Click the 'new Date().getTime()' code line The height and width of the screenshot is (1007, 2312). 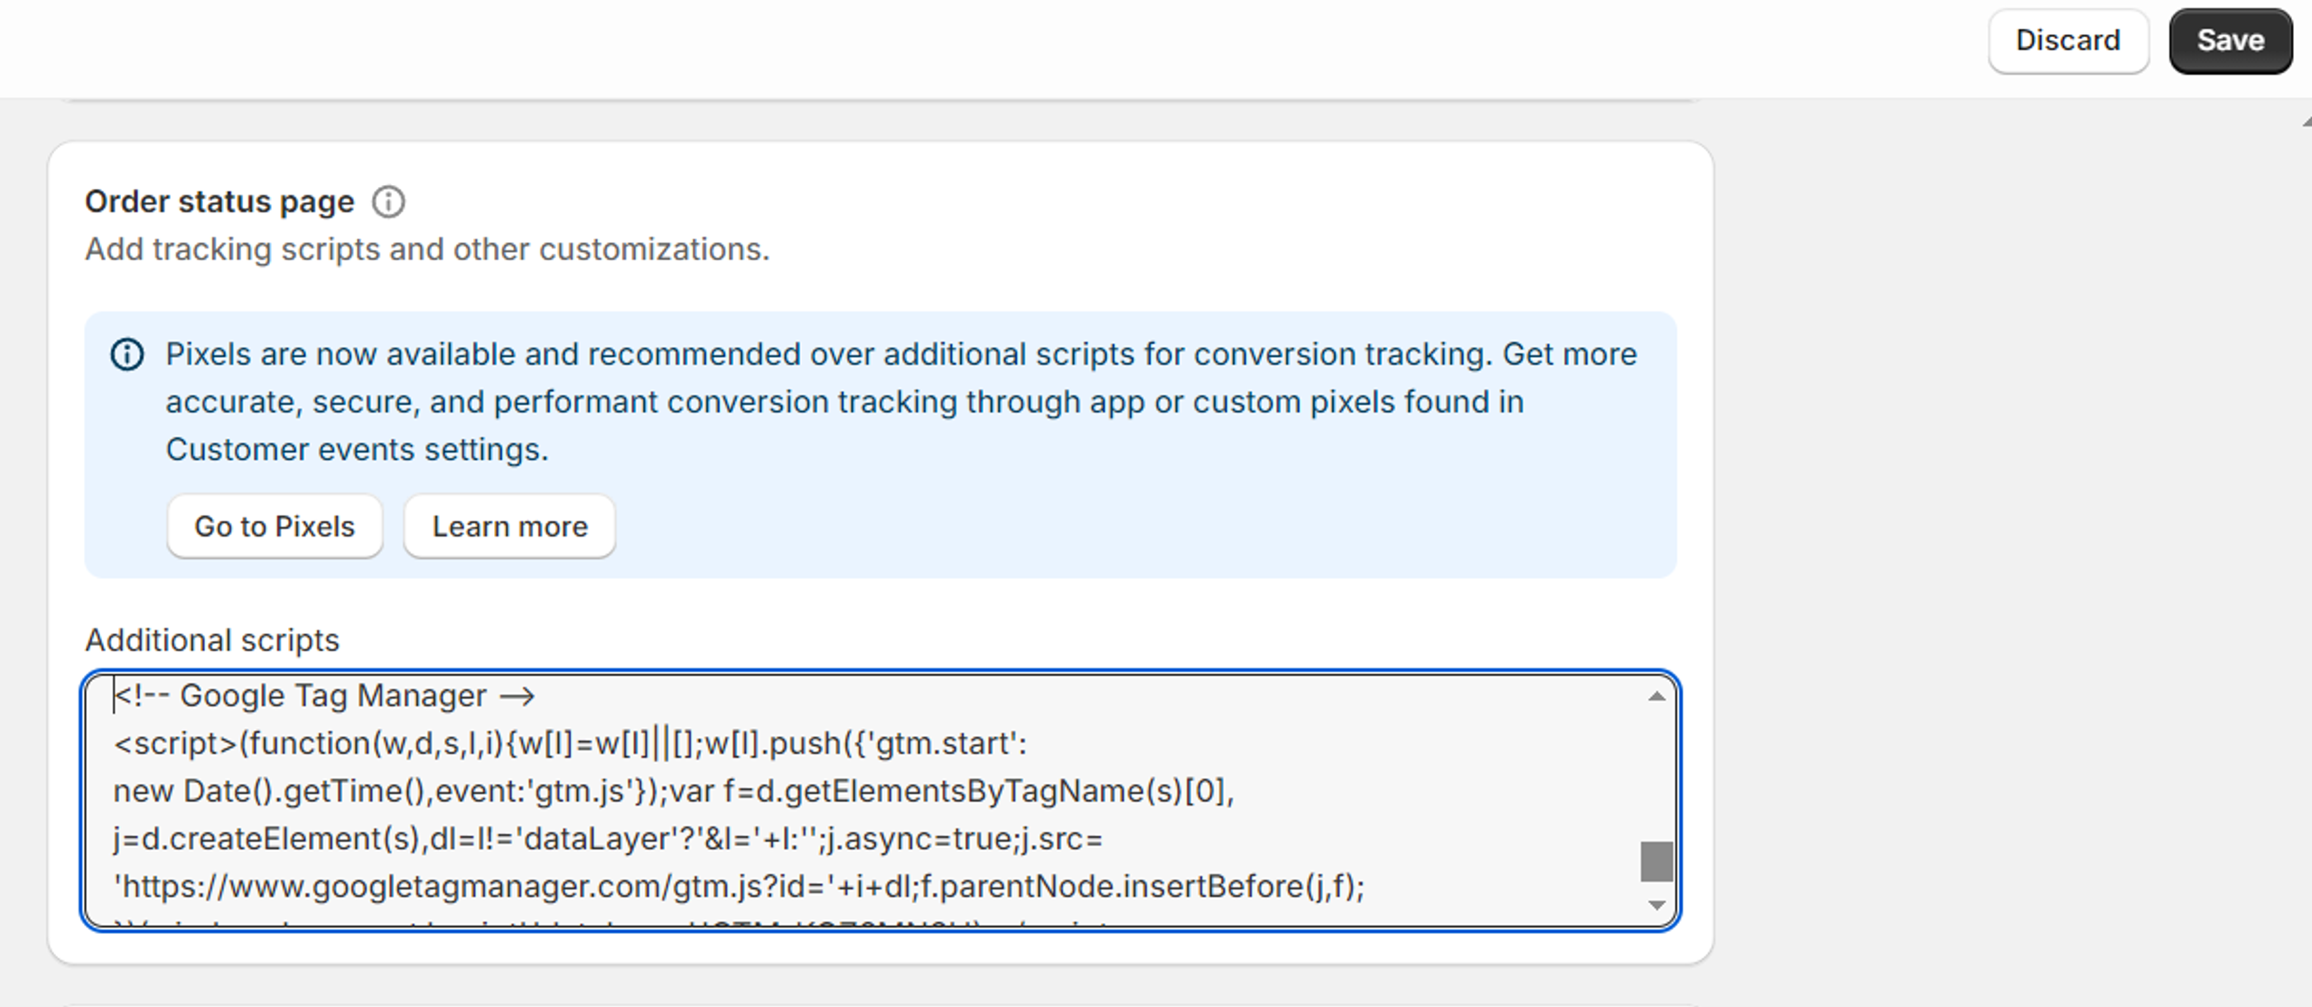(674, 791)
